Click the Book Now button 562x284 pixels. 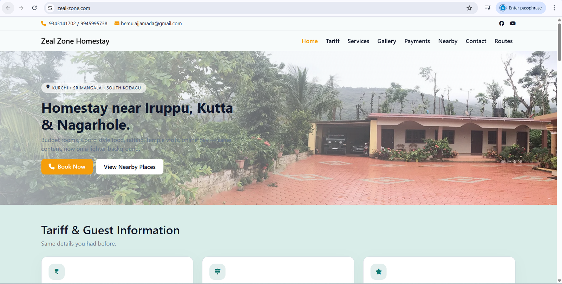tap(67, 167)
